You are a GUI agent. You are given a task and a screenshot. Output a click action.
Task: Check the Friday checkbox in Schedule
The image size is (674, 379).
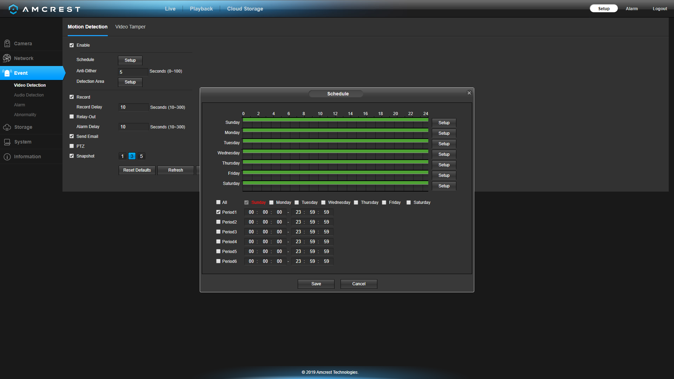coord(384,202)
